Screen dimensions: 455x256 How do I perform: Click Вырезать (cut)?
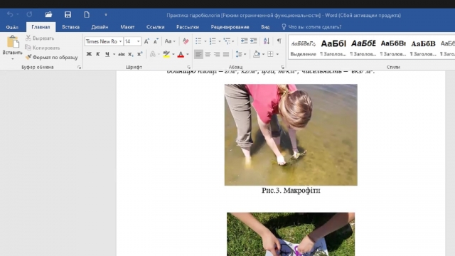click(x=40, y=38)
